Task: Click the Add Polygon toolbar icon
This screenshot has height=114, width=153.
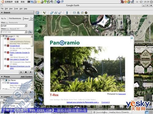Action: (52, 13)
